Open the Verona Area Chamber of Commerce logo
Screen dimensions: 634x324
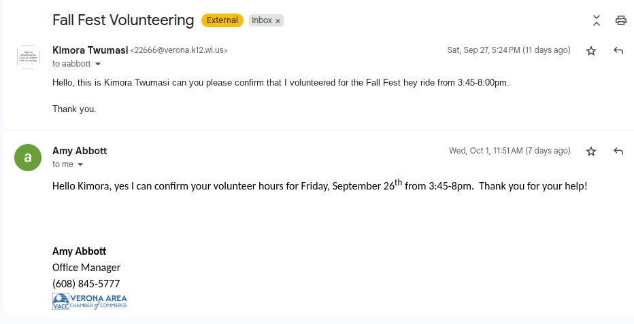point(90,302)
